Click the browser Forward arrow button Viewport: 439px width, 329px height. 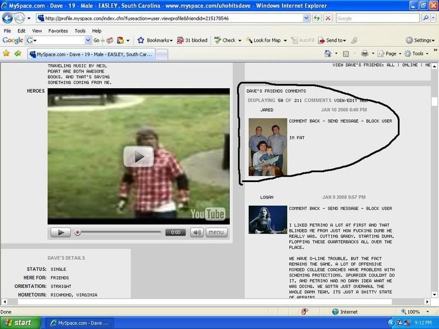(19, 19)
